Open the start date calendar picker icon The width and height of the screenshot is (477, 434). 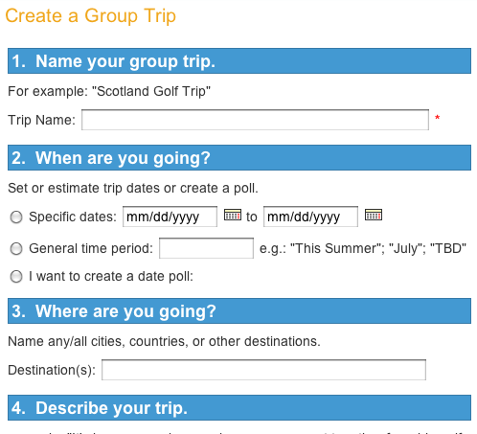[x=233, y=215]
